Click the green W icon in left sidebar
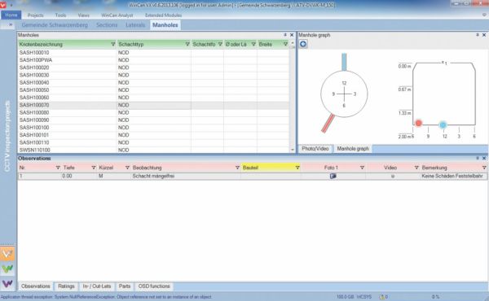The image size is (489, 301). pyautogui.click(x=7, y=268)
